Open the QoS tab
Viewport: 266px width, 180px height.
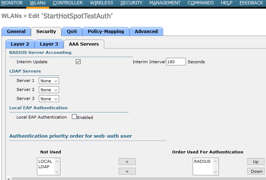tap(72, 32)
